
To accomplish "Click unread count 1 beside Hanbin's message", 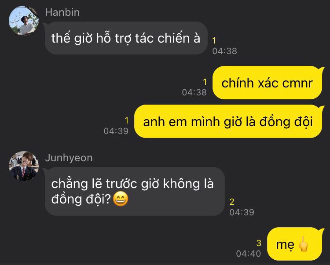I will (214, 40).
